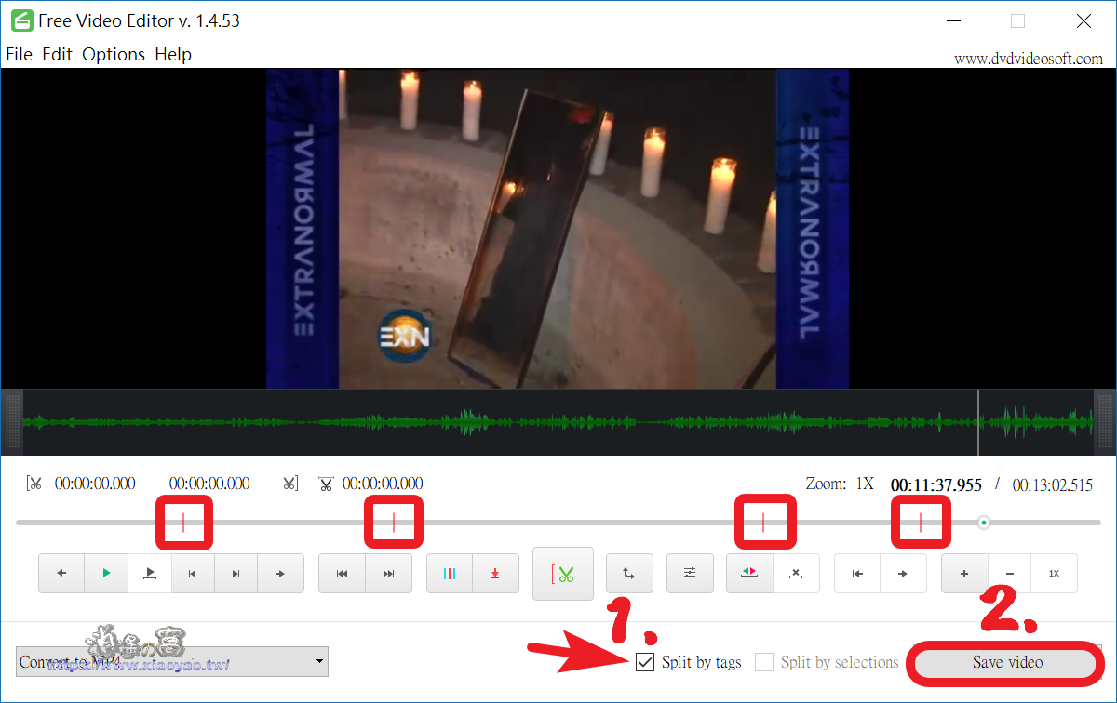Open www.dvdvideosoft.com link
1117x703 pixels.
1029,59
